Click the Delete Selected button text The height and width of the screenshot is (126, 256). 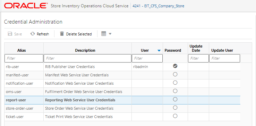(79, 34)
